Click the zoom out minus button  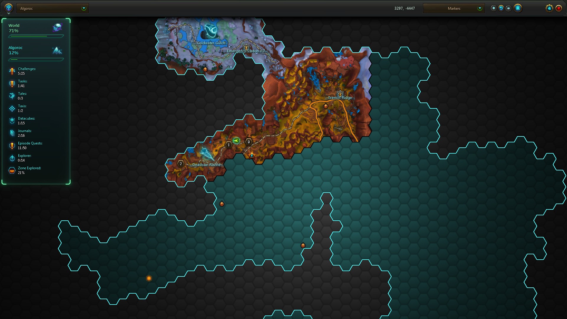[x=508, y=8]
